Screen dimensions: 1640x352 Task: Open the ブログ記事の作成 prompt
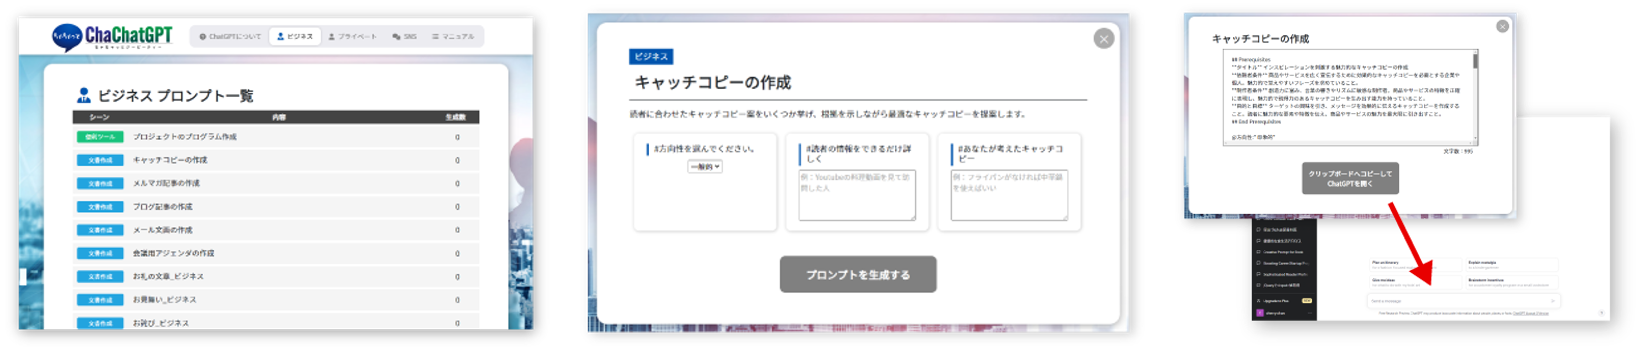coord(276,207)
